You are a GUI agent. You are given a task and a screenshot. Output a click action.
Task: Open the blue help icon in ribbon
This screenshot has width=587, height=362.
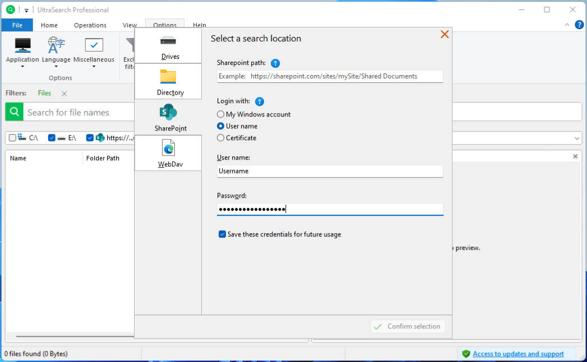click(579, 25)
